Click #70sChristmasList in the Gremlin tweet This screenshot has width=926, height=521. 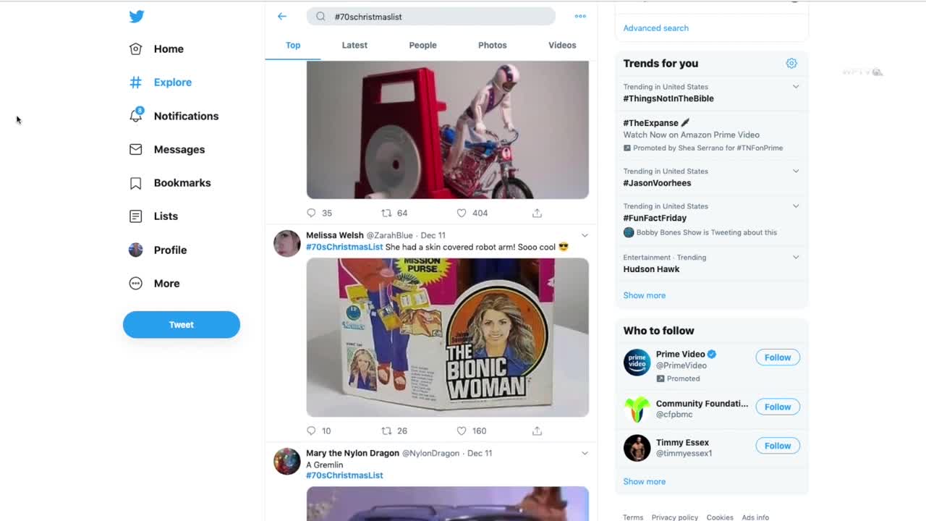click(x=344, y=475)
